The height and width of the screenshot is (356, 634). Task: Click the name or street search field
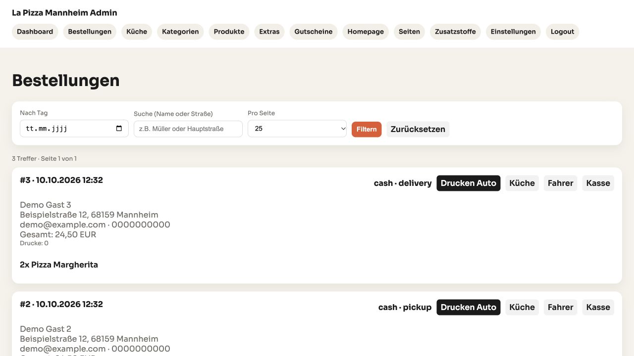pos(188,129)
